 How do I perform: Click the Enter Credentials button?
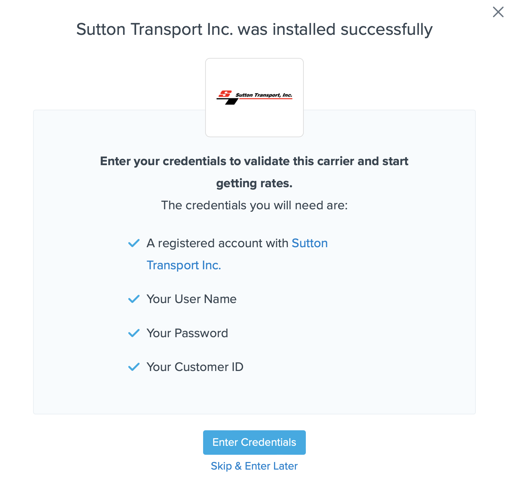[x=254, y=442]
